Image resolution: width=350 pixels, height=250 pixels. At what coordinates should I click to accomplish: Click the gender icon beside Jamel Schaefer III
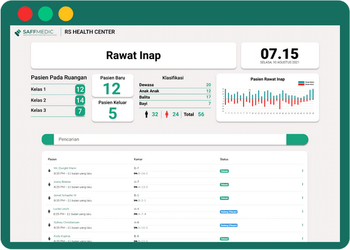(49, 198)
